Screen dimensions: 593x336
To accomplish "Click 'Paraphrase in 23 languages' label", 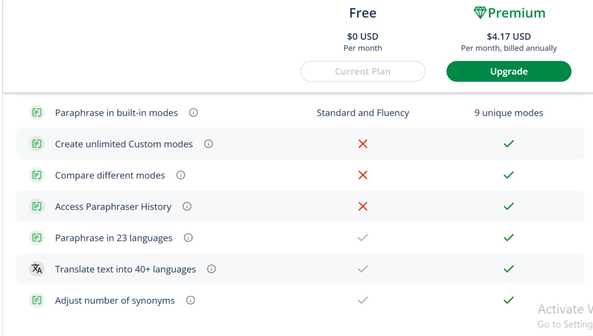I will coord(114,238).
